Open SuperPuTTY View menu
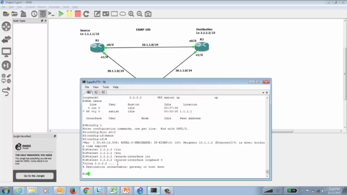347x195 pixels. click(x=95, y=87)
